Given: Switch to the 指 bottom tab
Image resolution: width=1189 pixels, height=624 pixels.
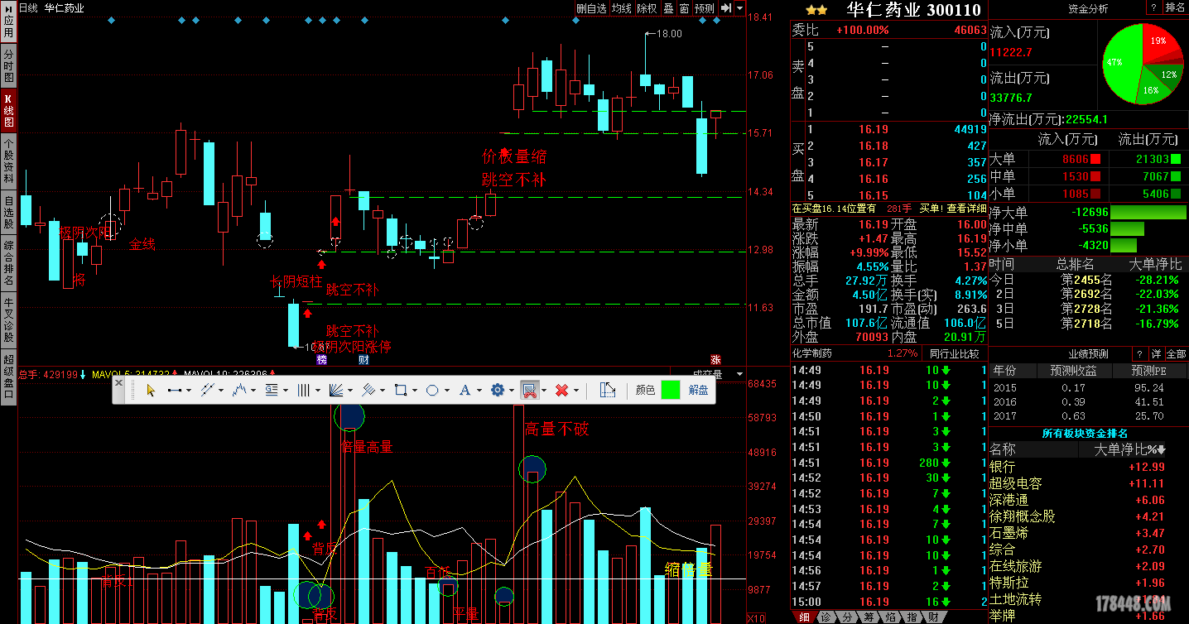Looking at the screenshot, I should click(912, 617).
